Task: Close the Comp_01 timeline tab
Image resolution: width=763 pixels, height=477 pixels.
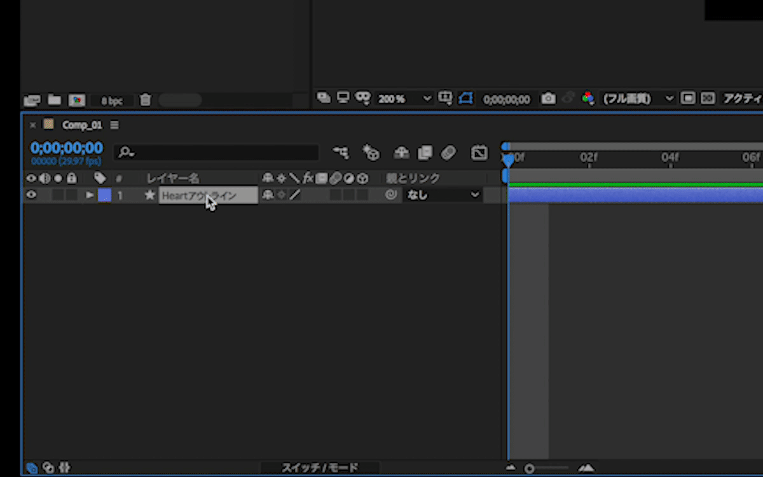Action: click(x=33, y=125)
